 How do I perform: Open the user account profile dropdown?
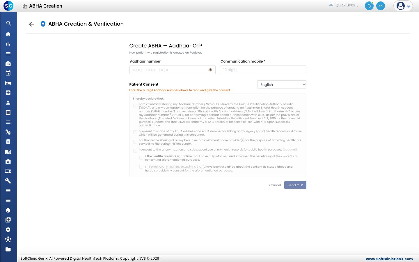click(x=403, y=6)
